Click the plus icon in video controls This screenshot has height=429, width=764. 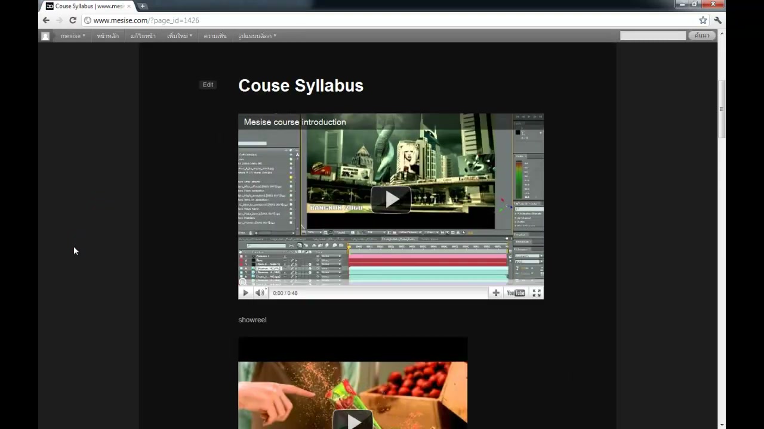click(x=495, y=293)
